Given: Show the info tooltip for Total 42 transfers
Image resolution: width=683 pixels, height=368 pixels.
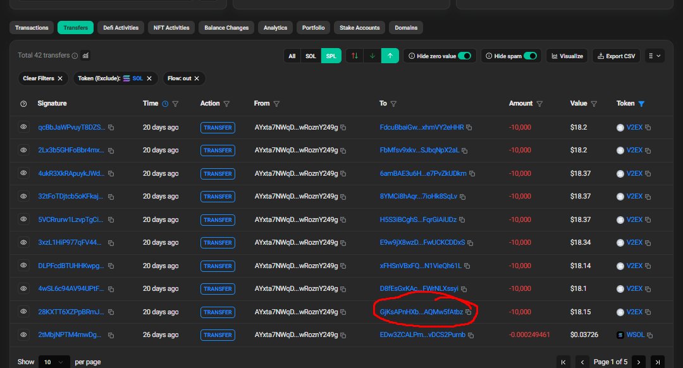Looking at the screenshot, I should [75, 56].
